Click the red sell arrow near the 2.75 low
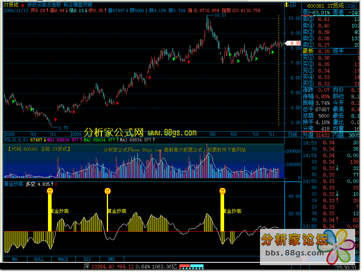The height and width of the screenshot is (272, 362). (56, 120)
